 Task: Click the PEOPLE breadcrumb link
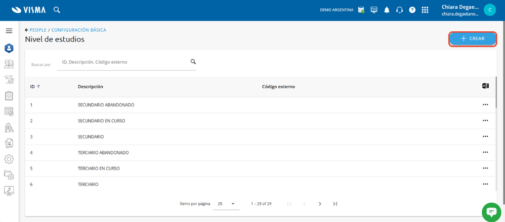tap(38, 30)
